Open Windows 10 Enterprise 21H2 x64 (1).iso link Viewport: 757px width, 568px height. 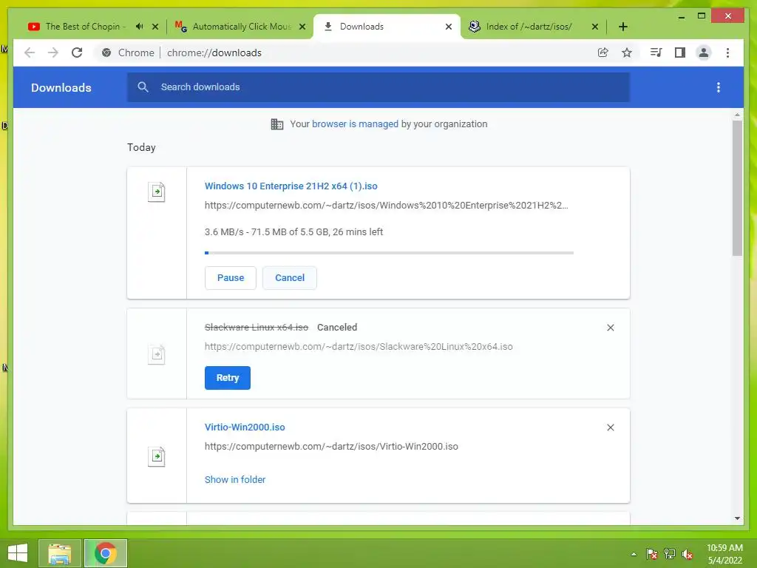291,186
